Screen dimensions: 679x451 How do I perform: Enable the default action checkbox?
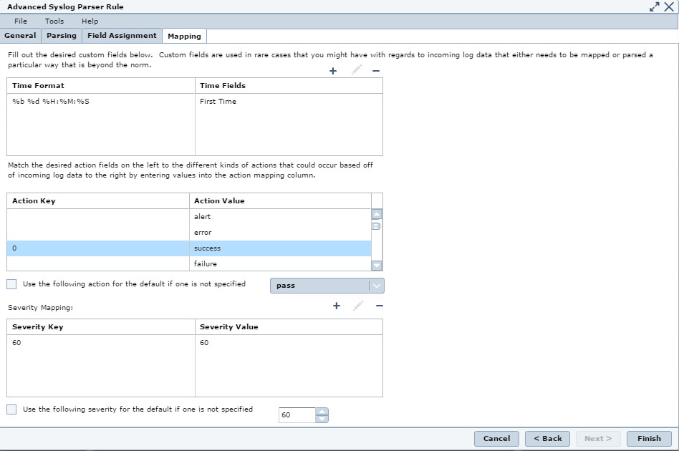tap(11, 284)
